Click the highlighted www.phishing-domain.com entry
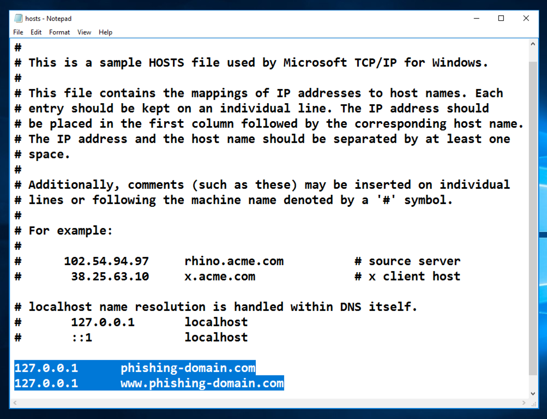 click(x=202, y=384)
